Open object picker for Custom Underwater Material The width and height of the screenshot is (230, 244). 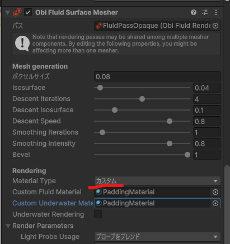pos(215,203)
